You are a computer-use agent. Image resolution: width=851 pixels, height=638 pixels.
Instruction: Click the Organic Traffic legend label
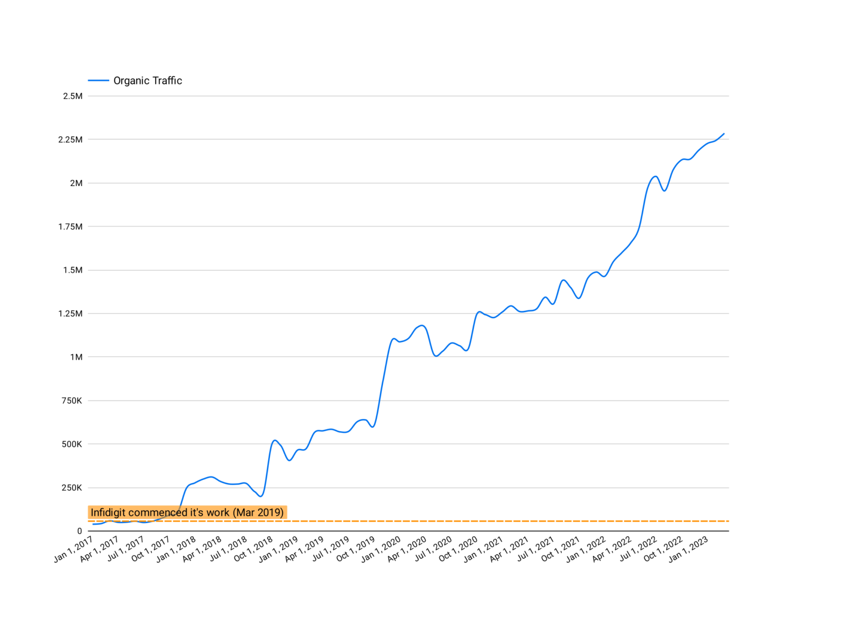click(x=147, y=81)
